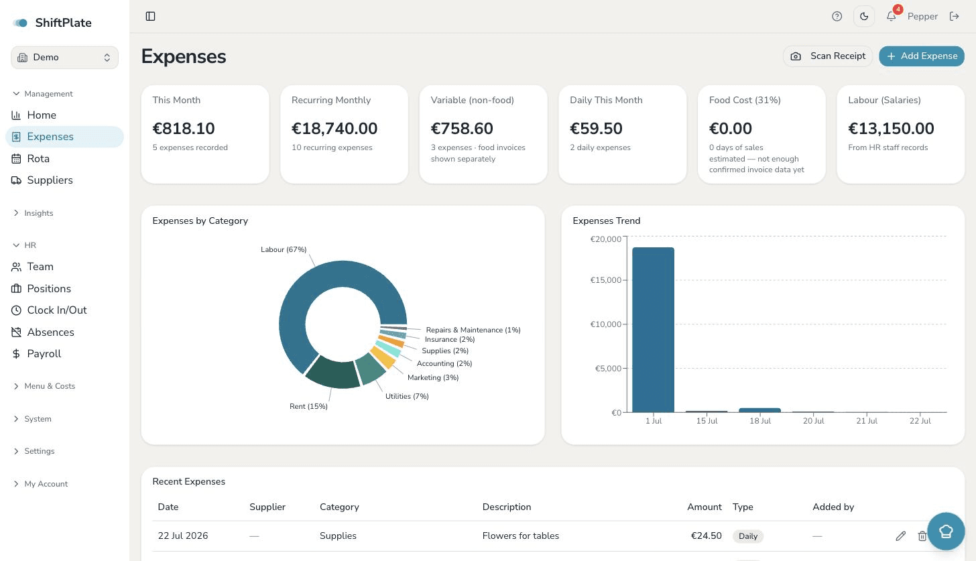Click the Pepper user name
This screenshot has width=976, height=561.
coord(922,16)
